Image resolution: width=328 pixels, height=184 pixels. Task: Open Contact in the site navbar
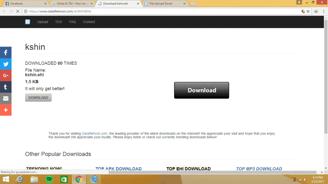click(x=89, y=22)
